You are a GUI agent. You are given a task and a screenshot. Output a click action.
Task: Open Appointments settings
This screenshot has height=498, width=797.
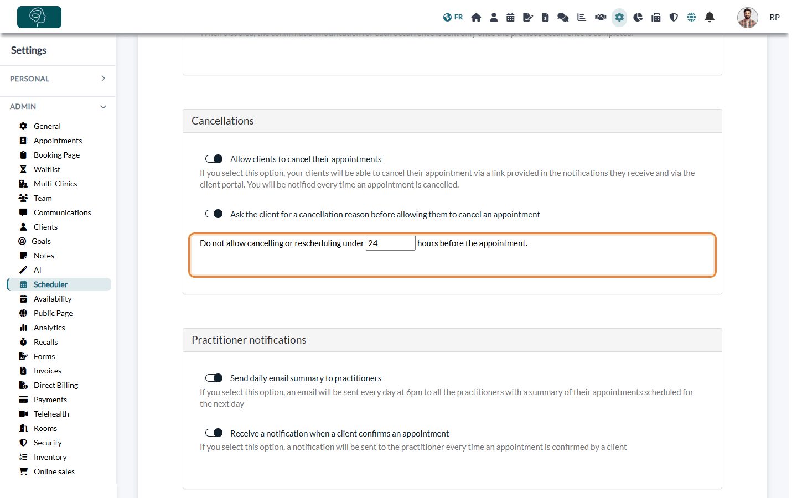[x=58, y=141]
